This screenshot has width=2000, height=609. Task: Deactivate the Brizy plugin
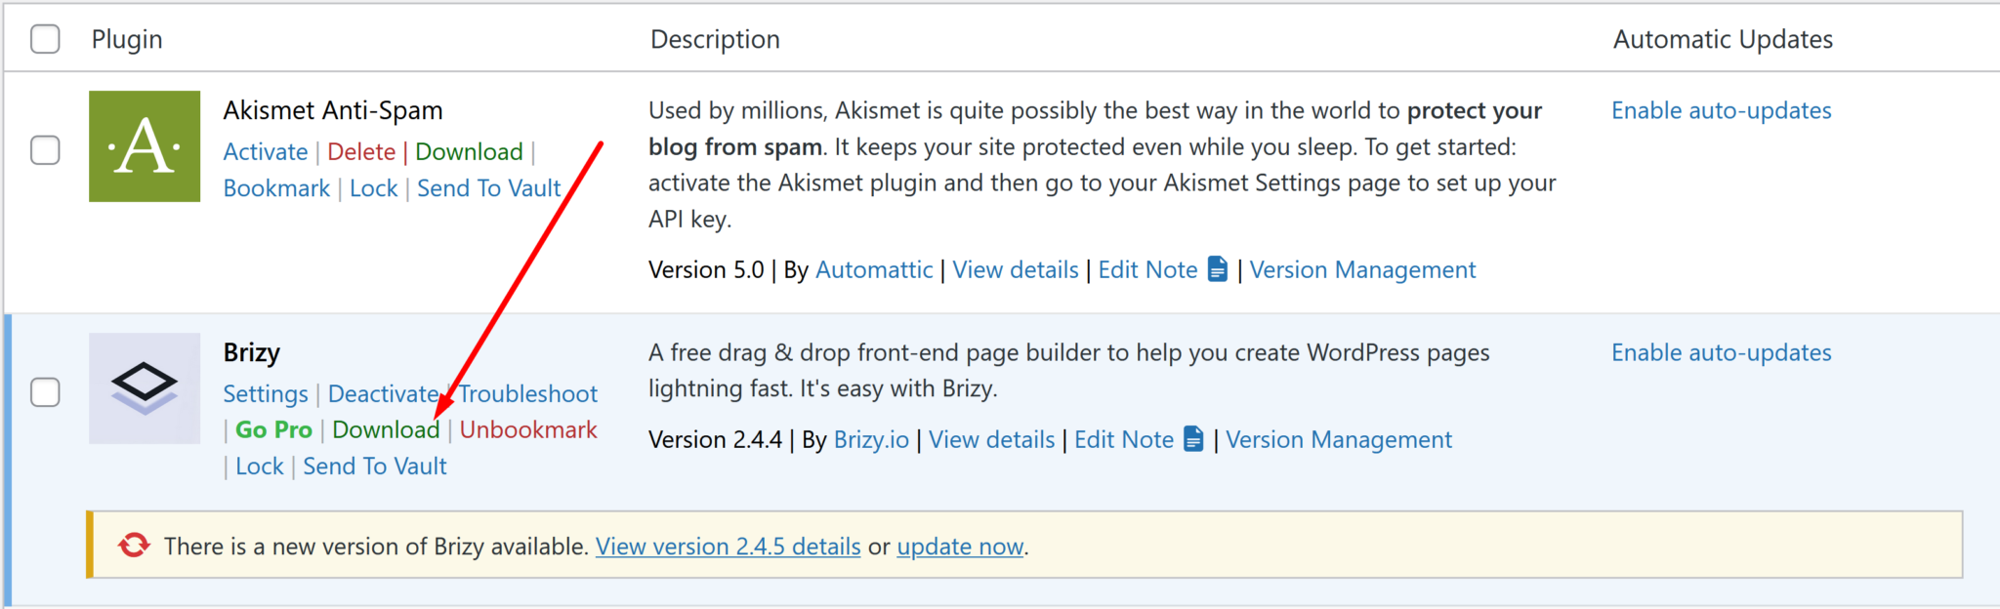[383, 394]
